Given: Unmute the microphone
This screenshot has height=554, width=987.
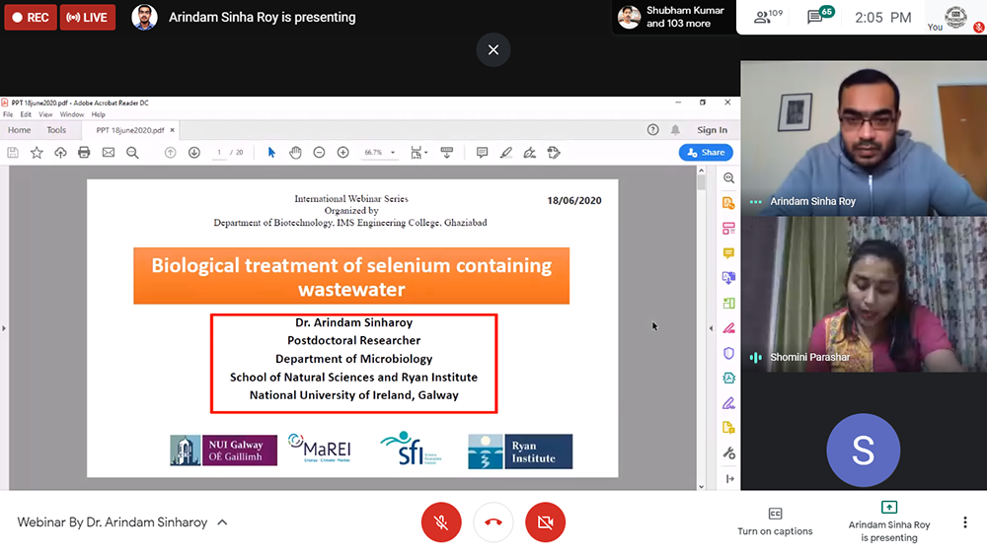Looking at the screenshot, I should 441,522.
